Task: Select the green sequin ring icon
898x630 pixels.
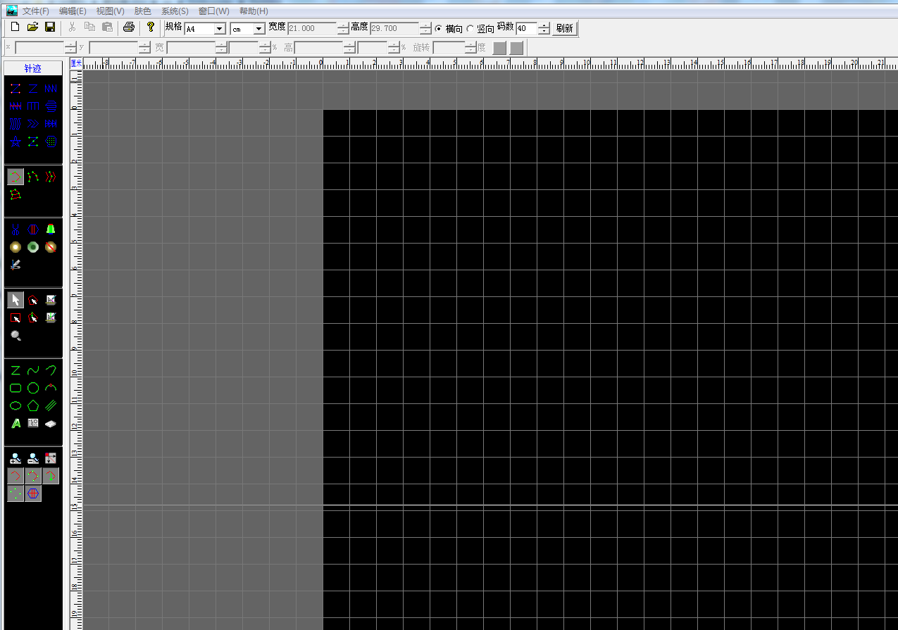Action: [x=33, y=247]
